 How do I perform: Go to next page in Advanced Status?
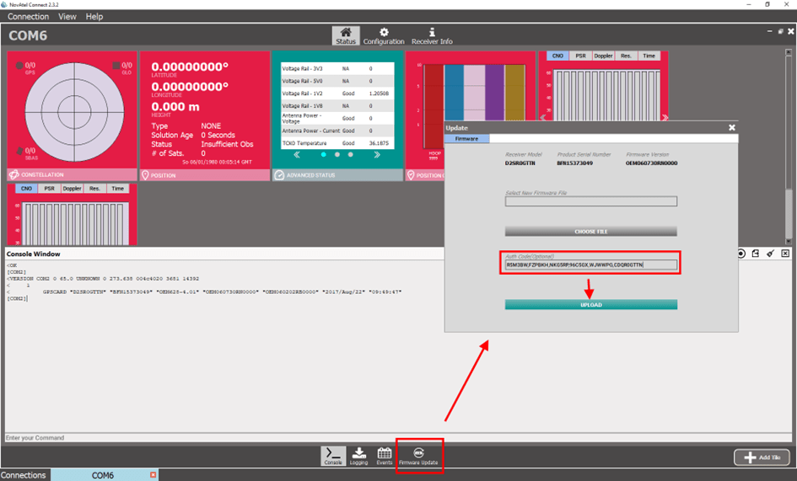pos(377,154)
